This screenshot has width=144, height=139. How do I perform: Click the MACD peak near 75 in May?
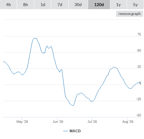coord(34,38)
